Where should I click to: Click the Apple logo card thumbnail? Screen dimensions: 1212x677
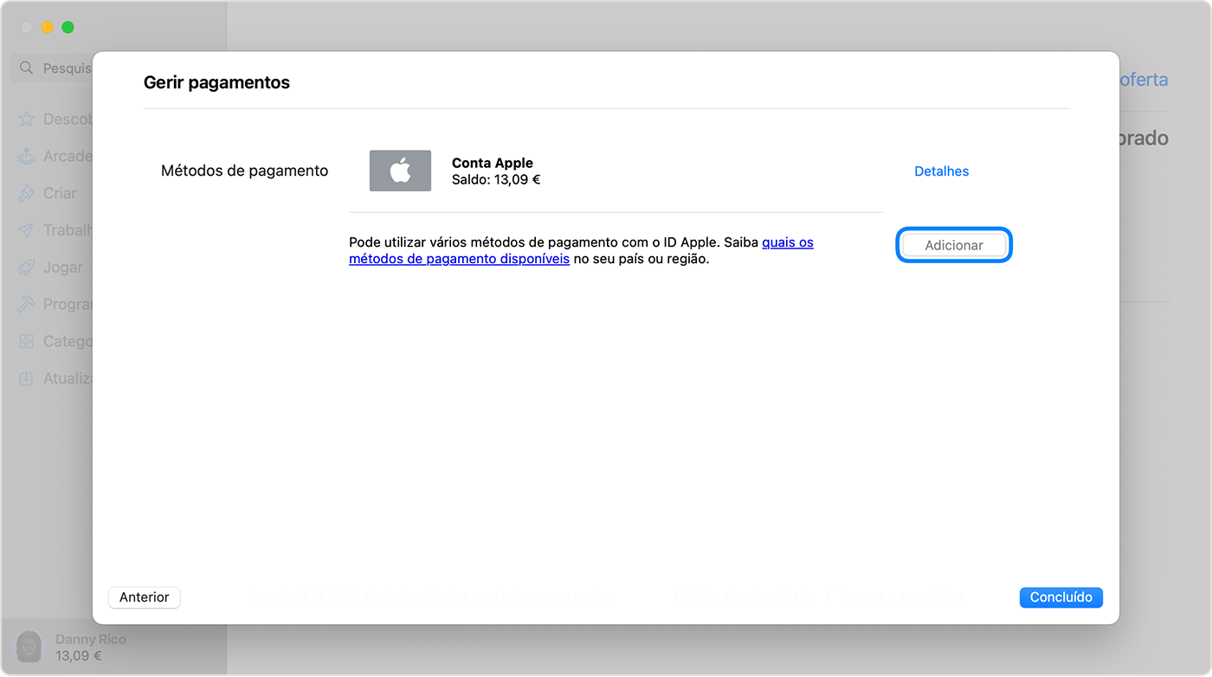(x=400, y=171)
